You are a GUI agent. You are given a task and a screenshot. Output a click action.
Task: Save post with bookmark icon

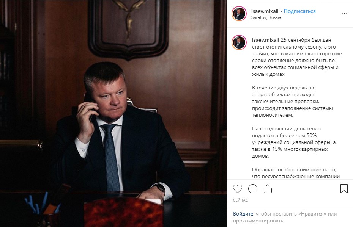344,189
